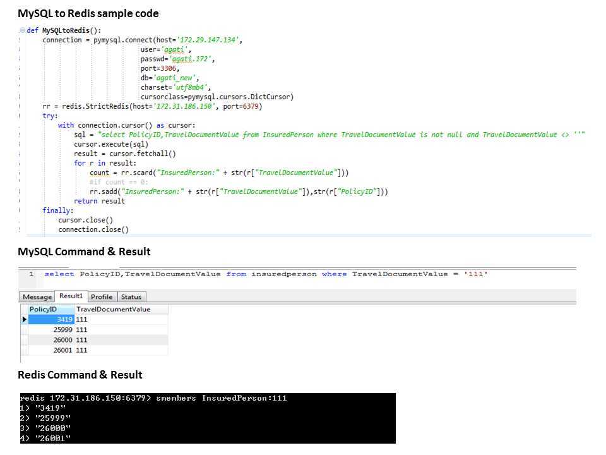Click the '111' string in SQL query
This screenshot has width=606, height=455.
click(475, 274)
